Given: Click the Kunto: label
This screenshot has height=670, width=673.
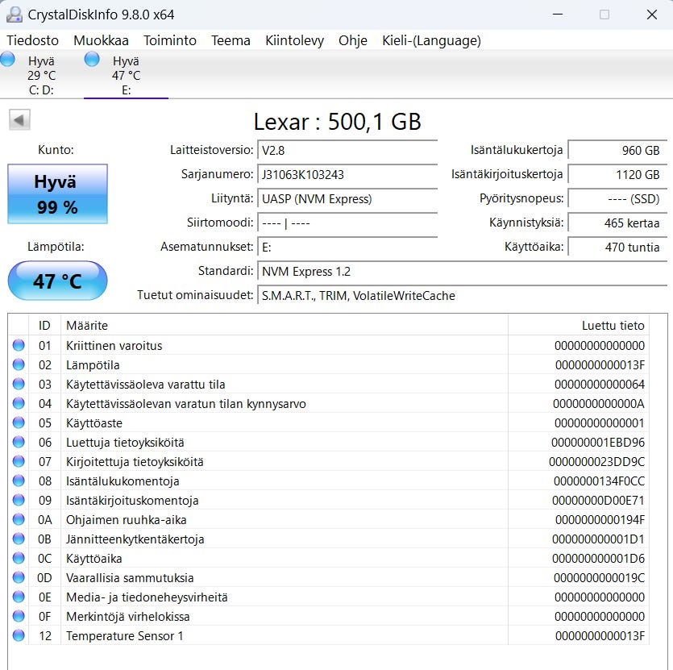Looking at the screenshot, I should pyautogui.click(x=56, y=150).
